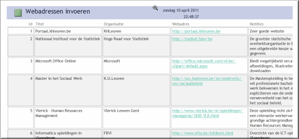Click the 'Informatica opleidingen in Vlaanderen' title
Viewport: 299px width, 139px height.
68,134
